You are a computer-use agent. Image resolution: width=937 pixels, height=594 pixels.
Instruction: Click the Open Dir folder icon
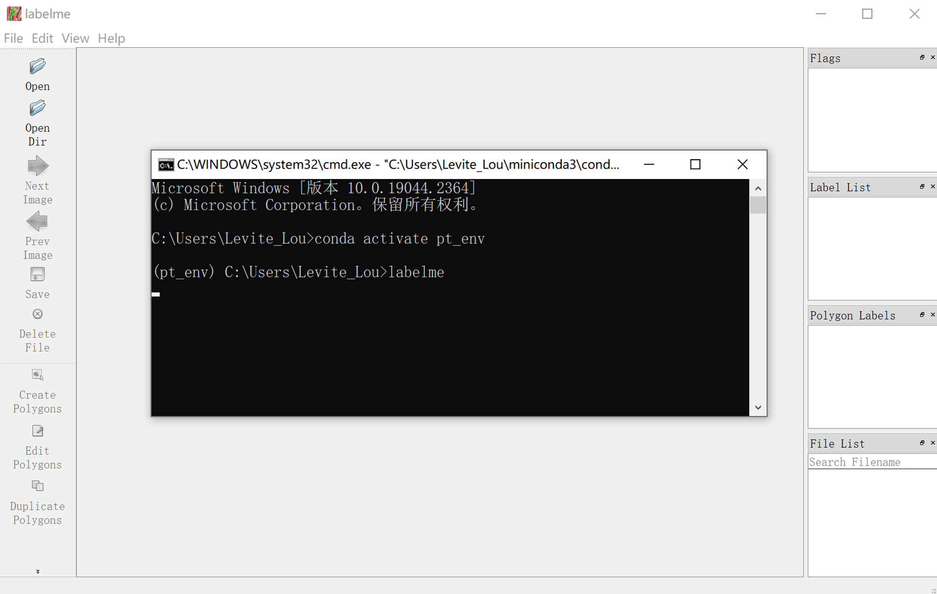(x=37, y=108)
